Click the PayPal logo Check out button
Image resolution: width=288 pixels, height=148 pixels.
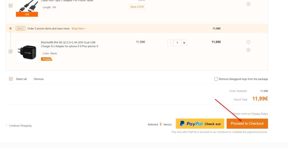[200, 124]
